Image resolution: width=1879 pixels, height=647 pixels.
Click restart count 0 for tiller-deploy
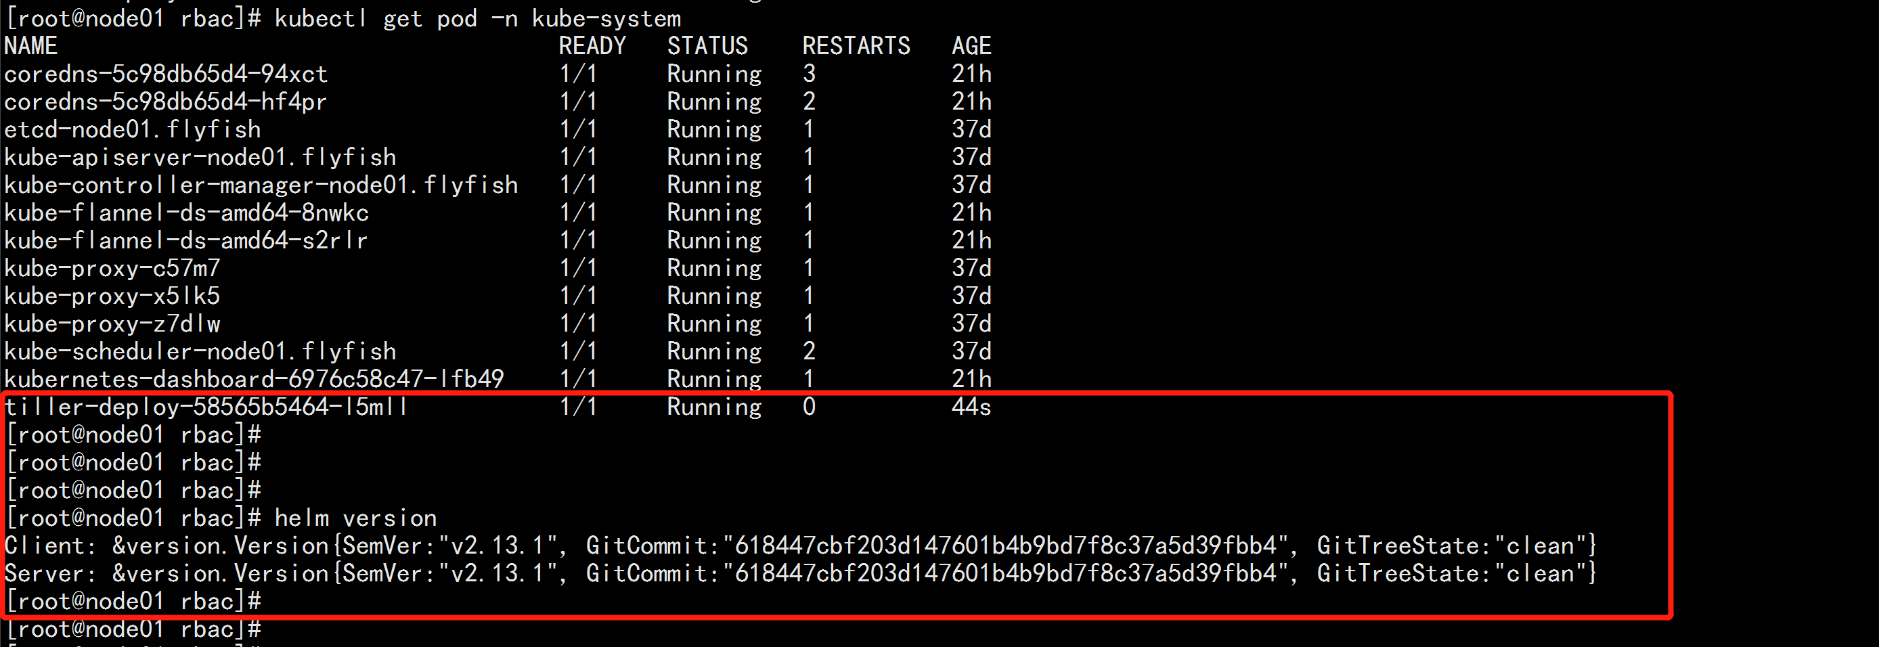[x=809, y=406]
